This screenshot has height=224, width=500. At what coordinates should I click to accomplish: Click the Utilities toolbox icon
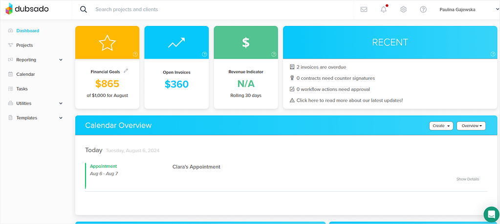[10, 103]
